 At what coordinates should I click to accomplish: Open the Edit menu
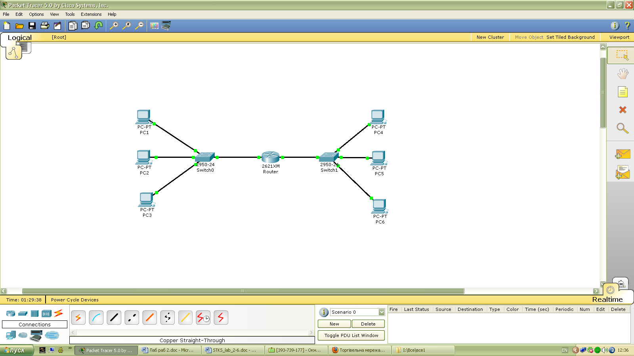(x=19, y=14)
